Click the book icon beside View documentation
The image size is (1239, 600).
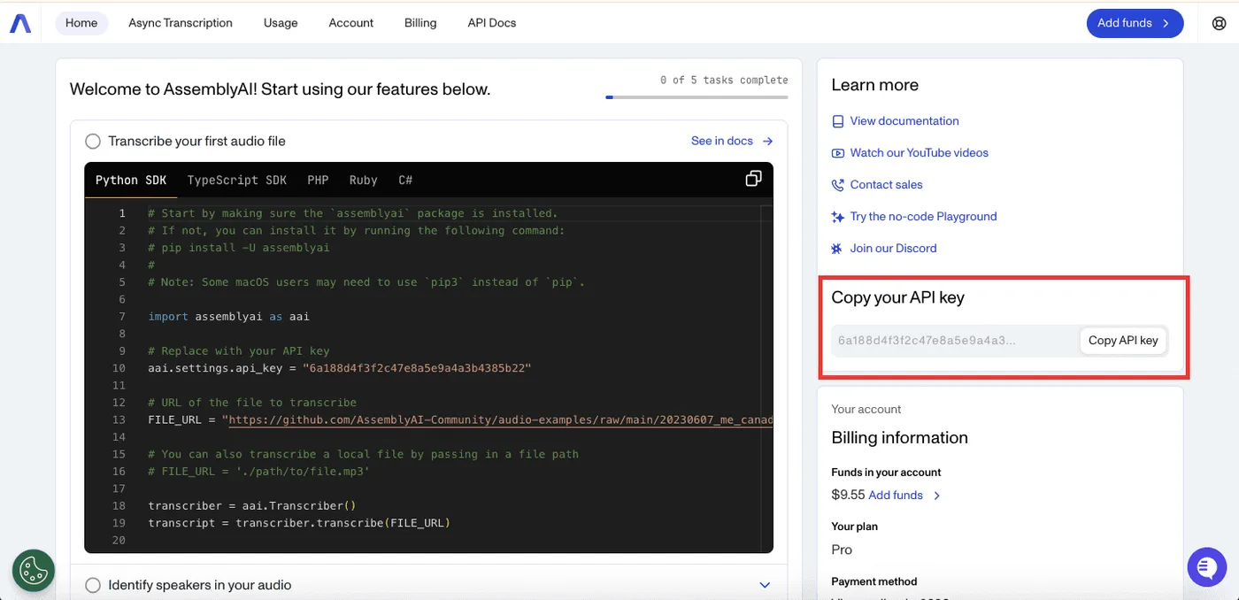pos(838,121)
